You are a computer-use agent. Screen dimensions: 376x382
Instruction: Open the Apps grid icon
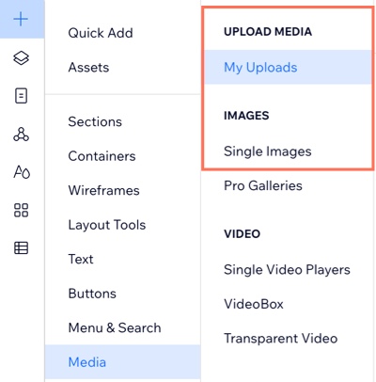point(21,210)
